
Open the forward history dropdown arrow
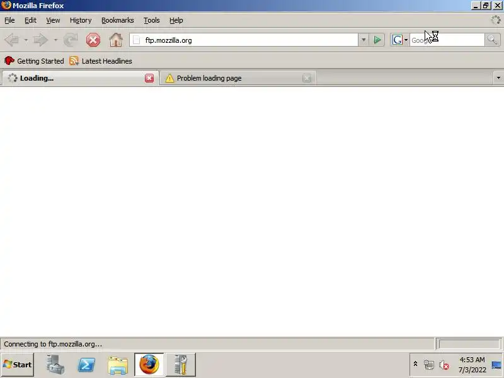pyautogui.click(x=55, y=40)
